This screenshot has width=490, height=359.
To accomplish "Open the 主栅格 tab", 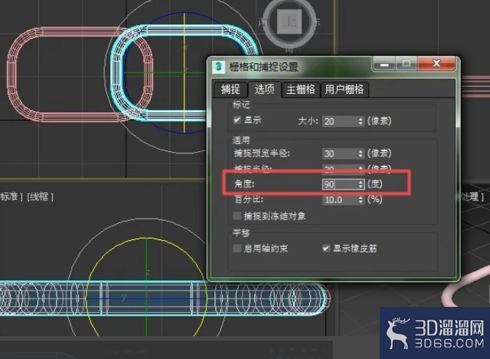I will (x=300, y=90).
